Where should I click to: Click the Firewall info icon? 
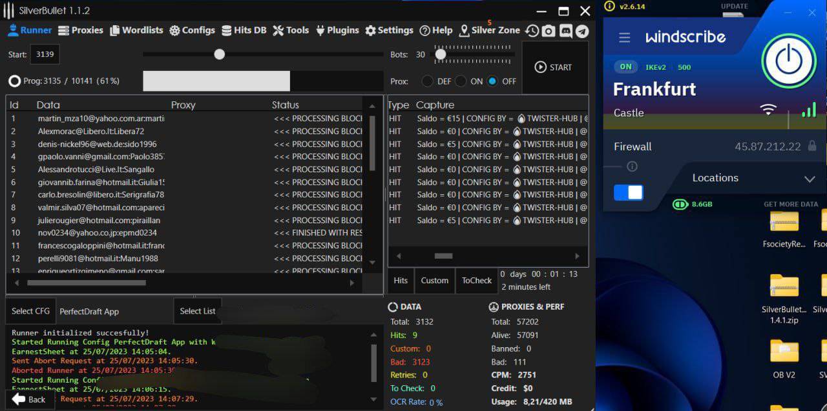pos(632,166)
